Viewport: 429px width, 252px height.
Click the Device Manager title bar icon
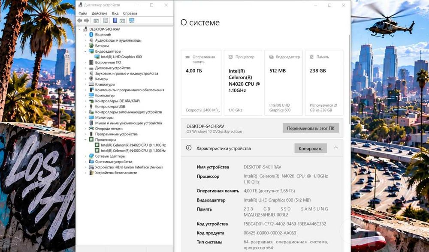[80, 5]
